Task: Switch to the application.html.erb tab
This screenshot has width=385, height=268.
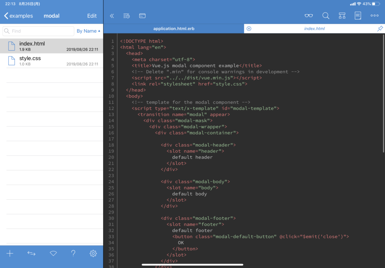Action: tap(174, 28)
